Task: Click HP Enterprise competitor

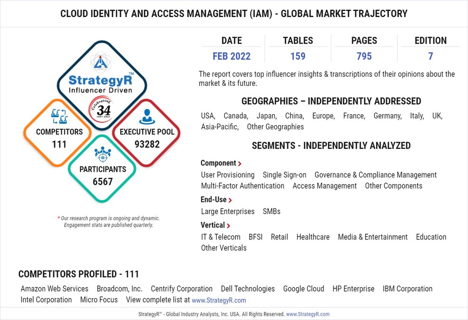Action: [x=354, y=289]
